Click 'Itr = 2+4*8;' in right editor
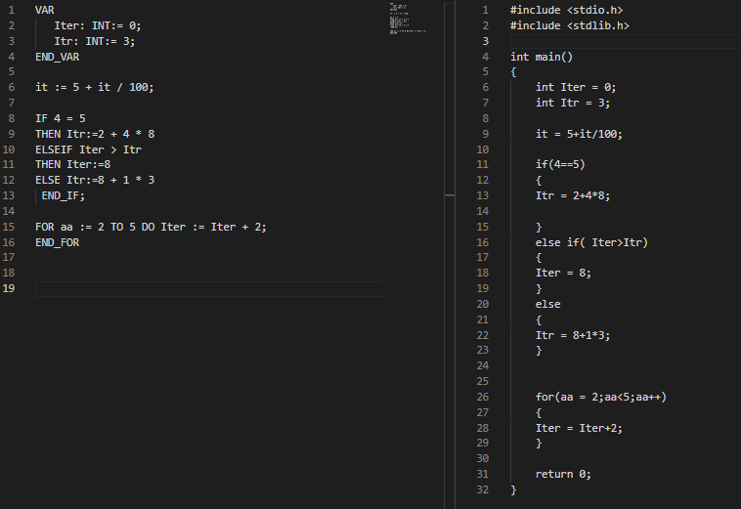The height and width of the screenshot is (509, 741). [x=573, y=195]
